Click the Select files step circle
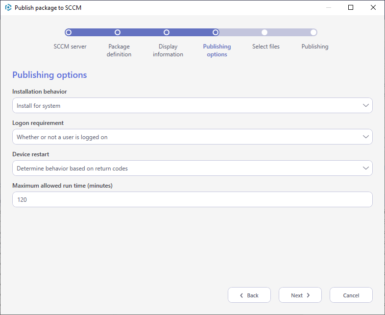The width and height of the screenshot is (385, 315). click(x=265, y=32)
